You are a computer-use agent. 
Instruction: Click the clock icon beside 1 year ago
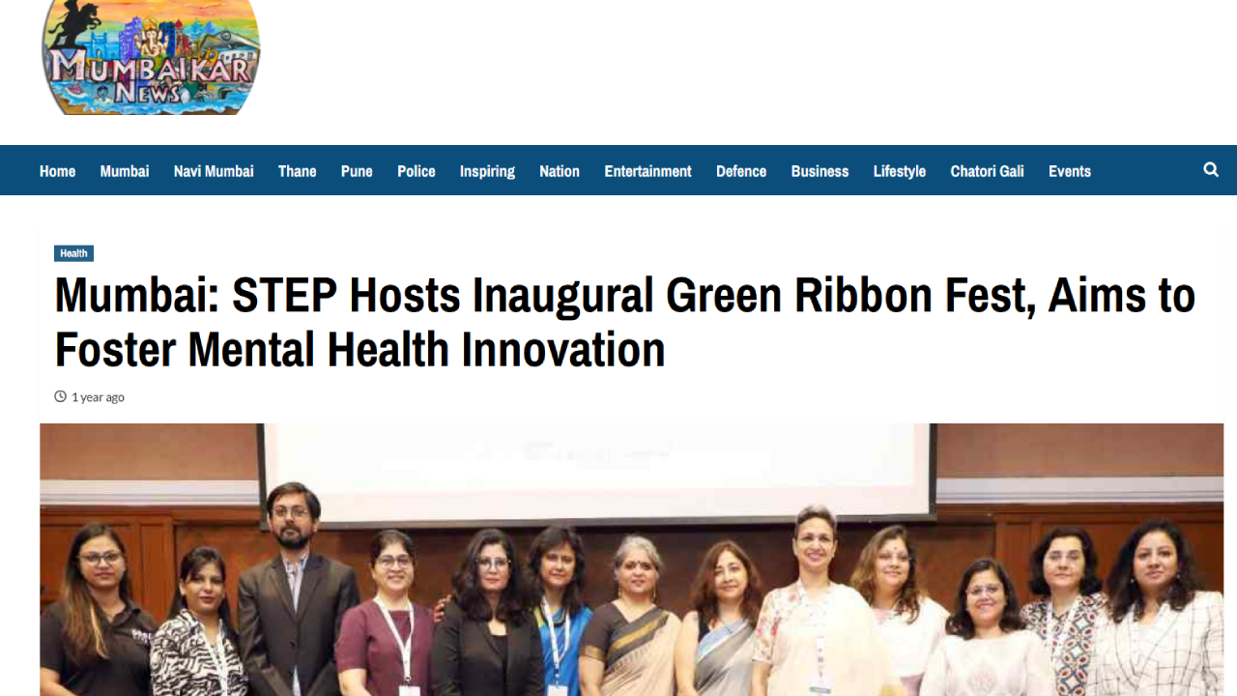click(60, 396)
